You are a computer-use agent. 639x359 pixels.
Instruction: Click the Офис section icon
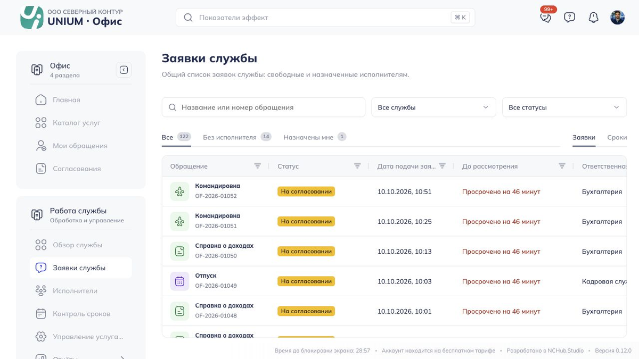[37, 70]
